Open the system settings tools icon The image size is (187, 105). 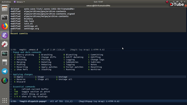pyautogui.click(x=5, y=44)
